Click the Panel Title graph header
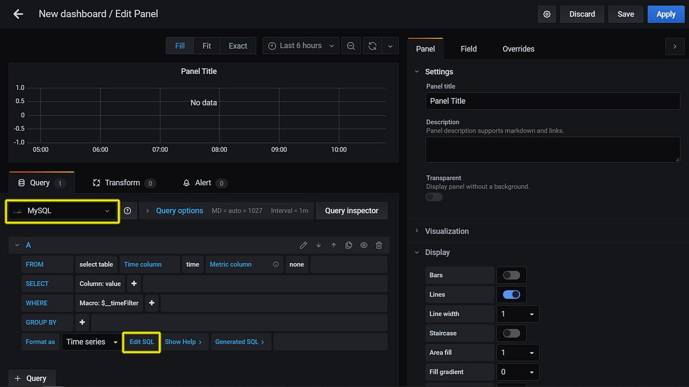Screen dimensions: 689x387 click(x=199, y=72)
